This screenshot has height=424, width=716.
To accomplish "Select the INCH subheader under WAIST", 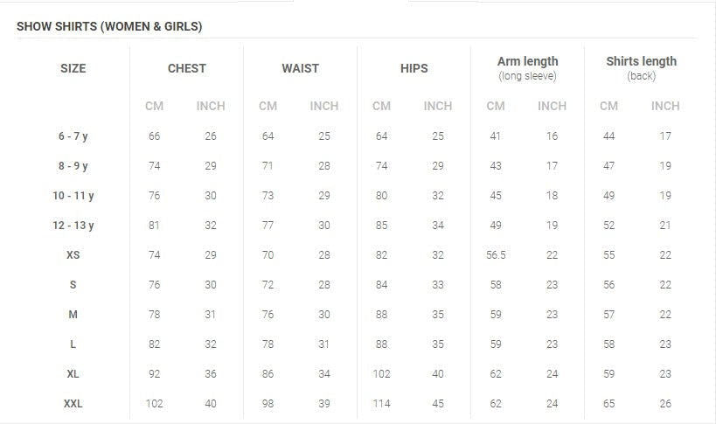I will pos(324,106).
